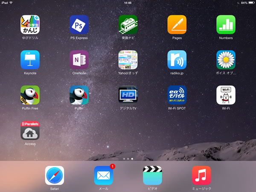Screen dimensions: 256x192
Task: Launch the ビデオ app in dock
Action: pos(152,175)
